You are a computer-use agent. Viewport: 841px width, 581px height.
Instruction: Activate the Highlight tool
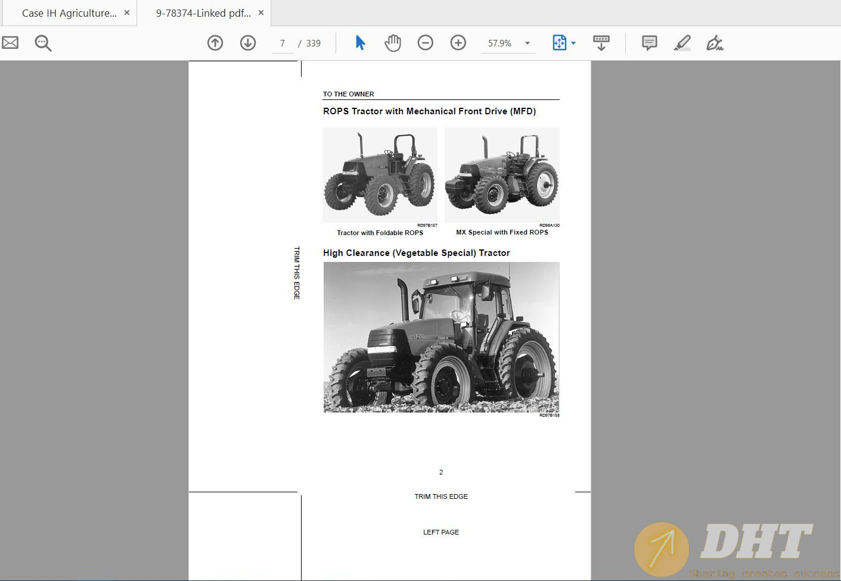click(x=682, y=42)
